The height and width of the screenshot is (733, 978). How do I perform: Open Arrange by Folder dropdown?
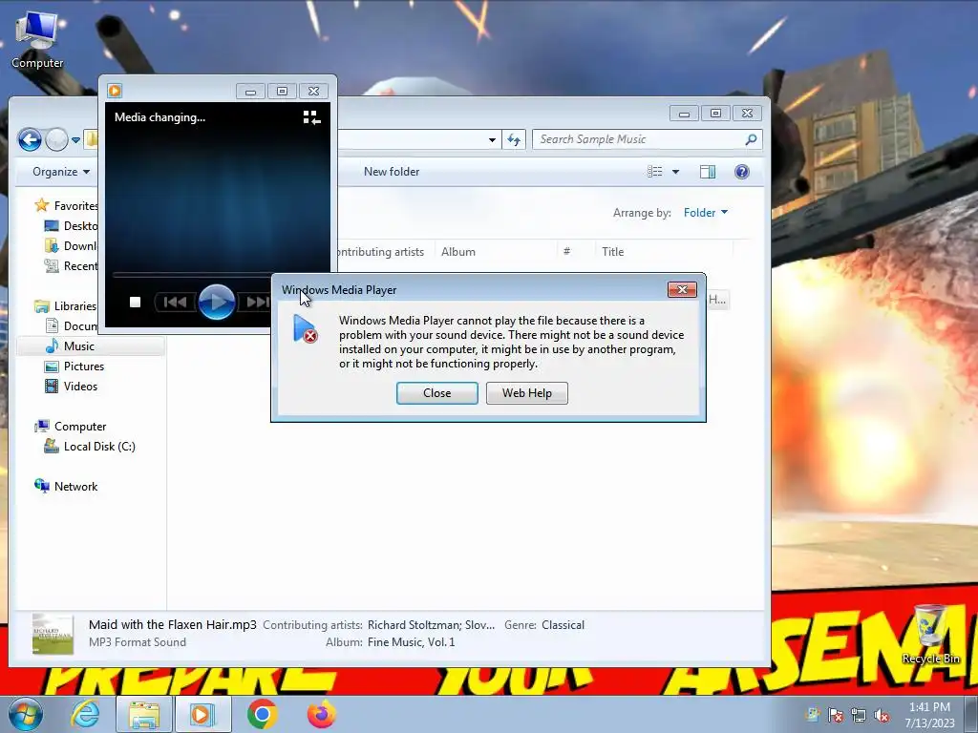pos(706,213)
